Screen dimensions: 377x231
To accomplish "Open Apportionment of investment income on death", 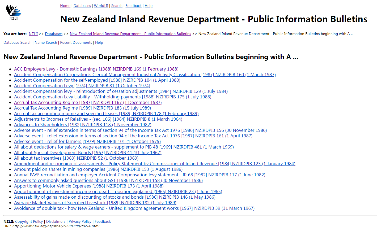I will 118,191.
